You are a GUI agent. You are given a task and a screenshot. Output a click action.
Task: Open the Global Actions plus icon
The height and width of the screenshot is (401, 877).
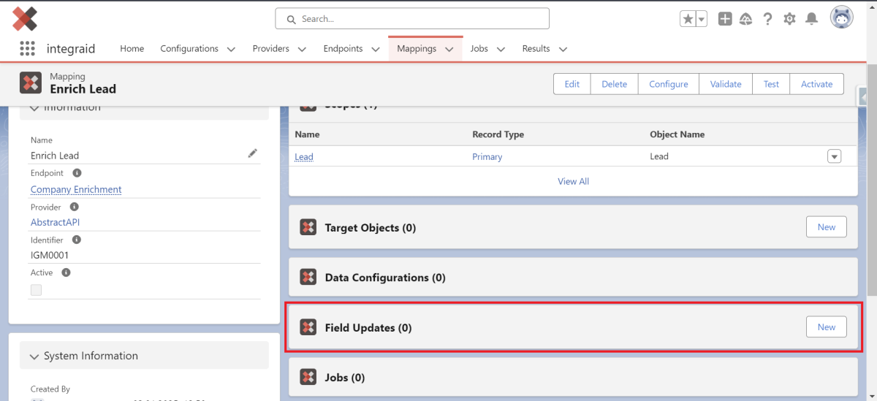tap(724, 20)
